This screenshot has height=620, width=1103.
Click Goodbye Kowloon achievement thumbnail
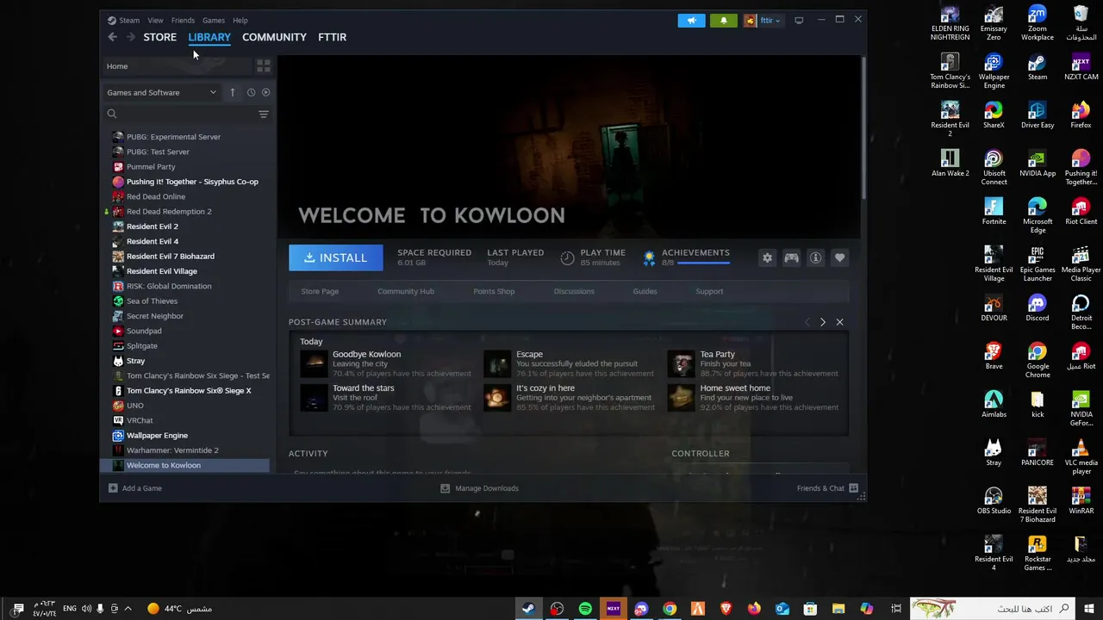(x=314, y=363)
